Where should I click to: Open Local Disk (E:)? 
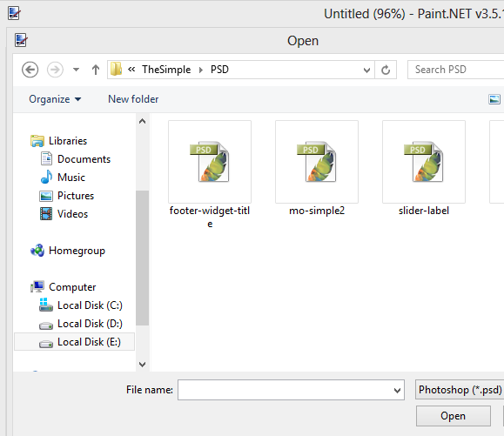pos(89,342)
